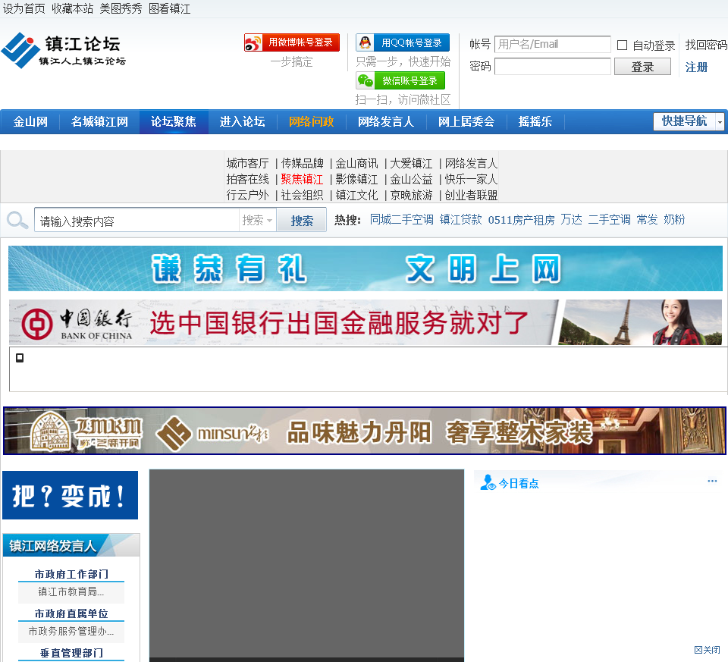This screenshot has width=728, height=662.
Task: Click hot search 奶粉
Action: [674, 220]
